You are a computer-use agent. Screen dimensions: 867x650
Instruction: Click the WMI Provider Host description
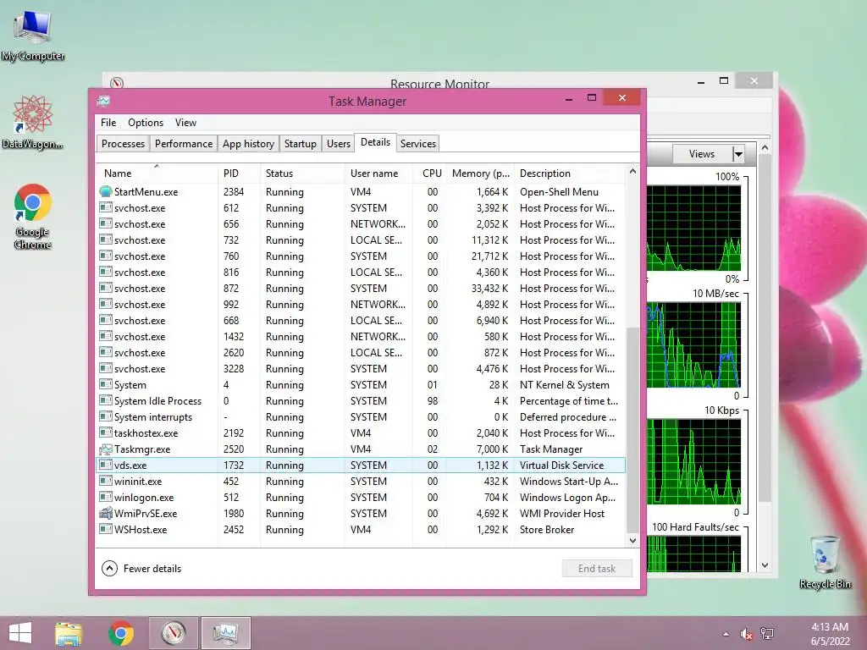[x=562, y=514]
